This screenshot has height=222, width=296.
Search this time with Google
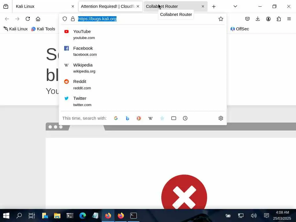coord(116,118)
